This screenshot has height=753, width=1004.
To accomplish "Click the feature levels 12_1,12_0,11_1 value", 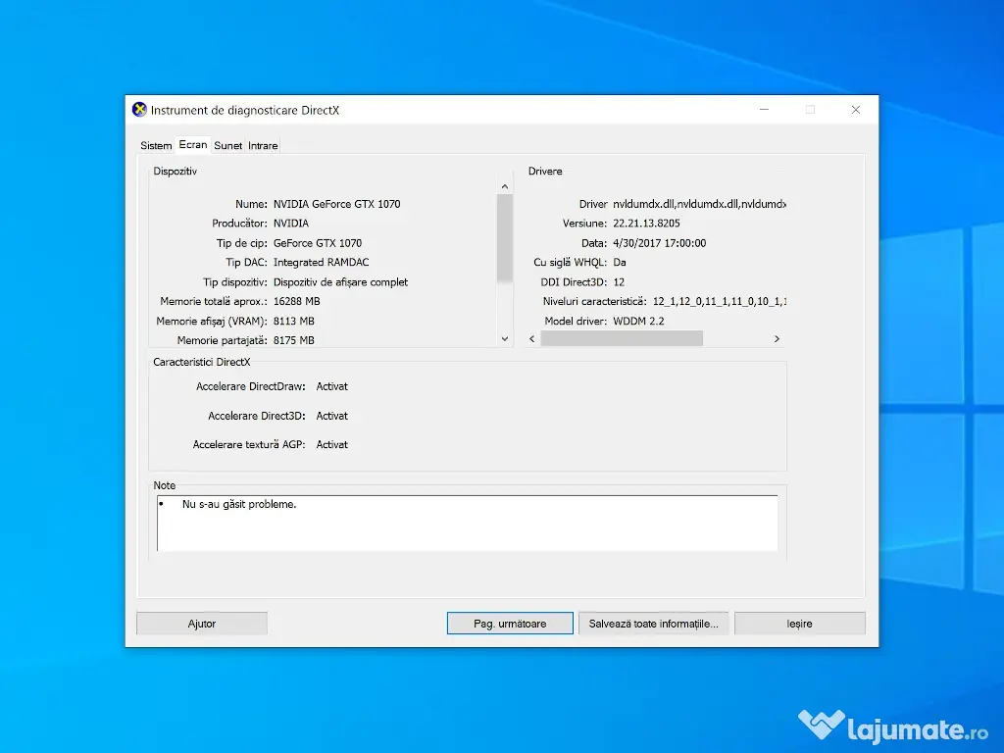I will point(719,301).
